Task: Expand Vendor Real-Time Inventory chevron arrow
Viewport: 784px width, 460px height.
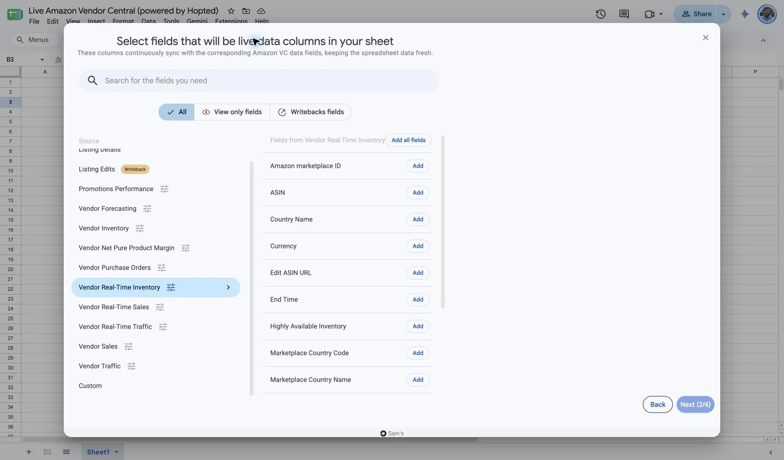Action: (228, 287)
